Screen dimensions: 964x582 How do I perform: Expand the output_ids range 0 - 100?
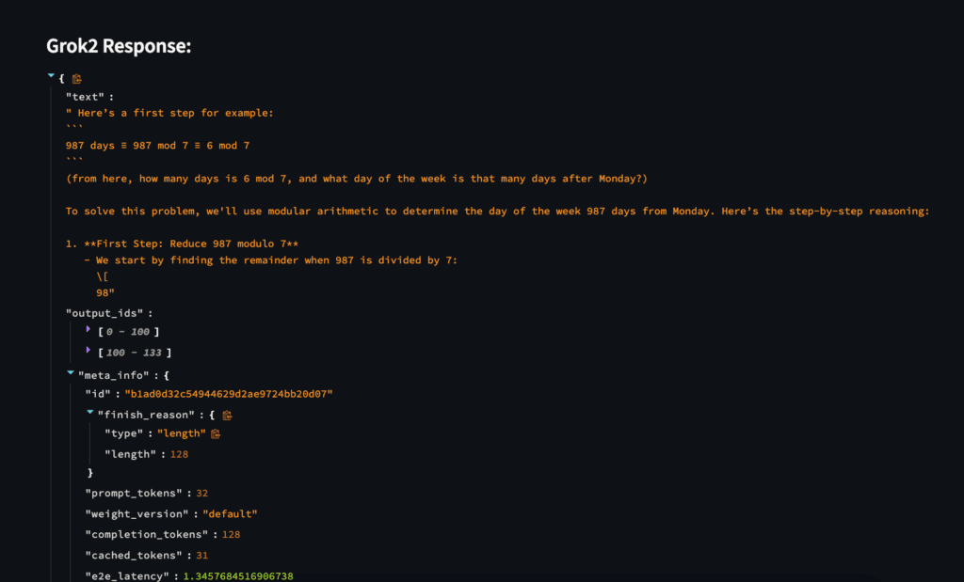click(88, 330)
